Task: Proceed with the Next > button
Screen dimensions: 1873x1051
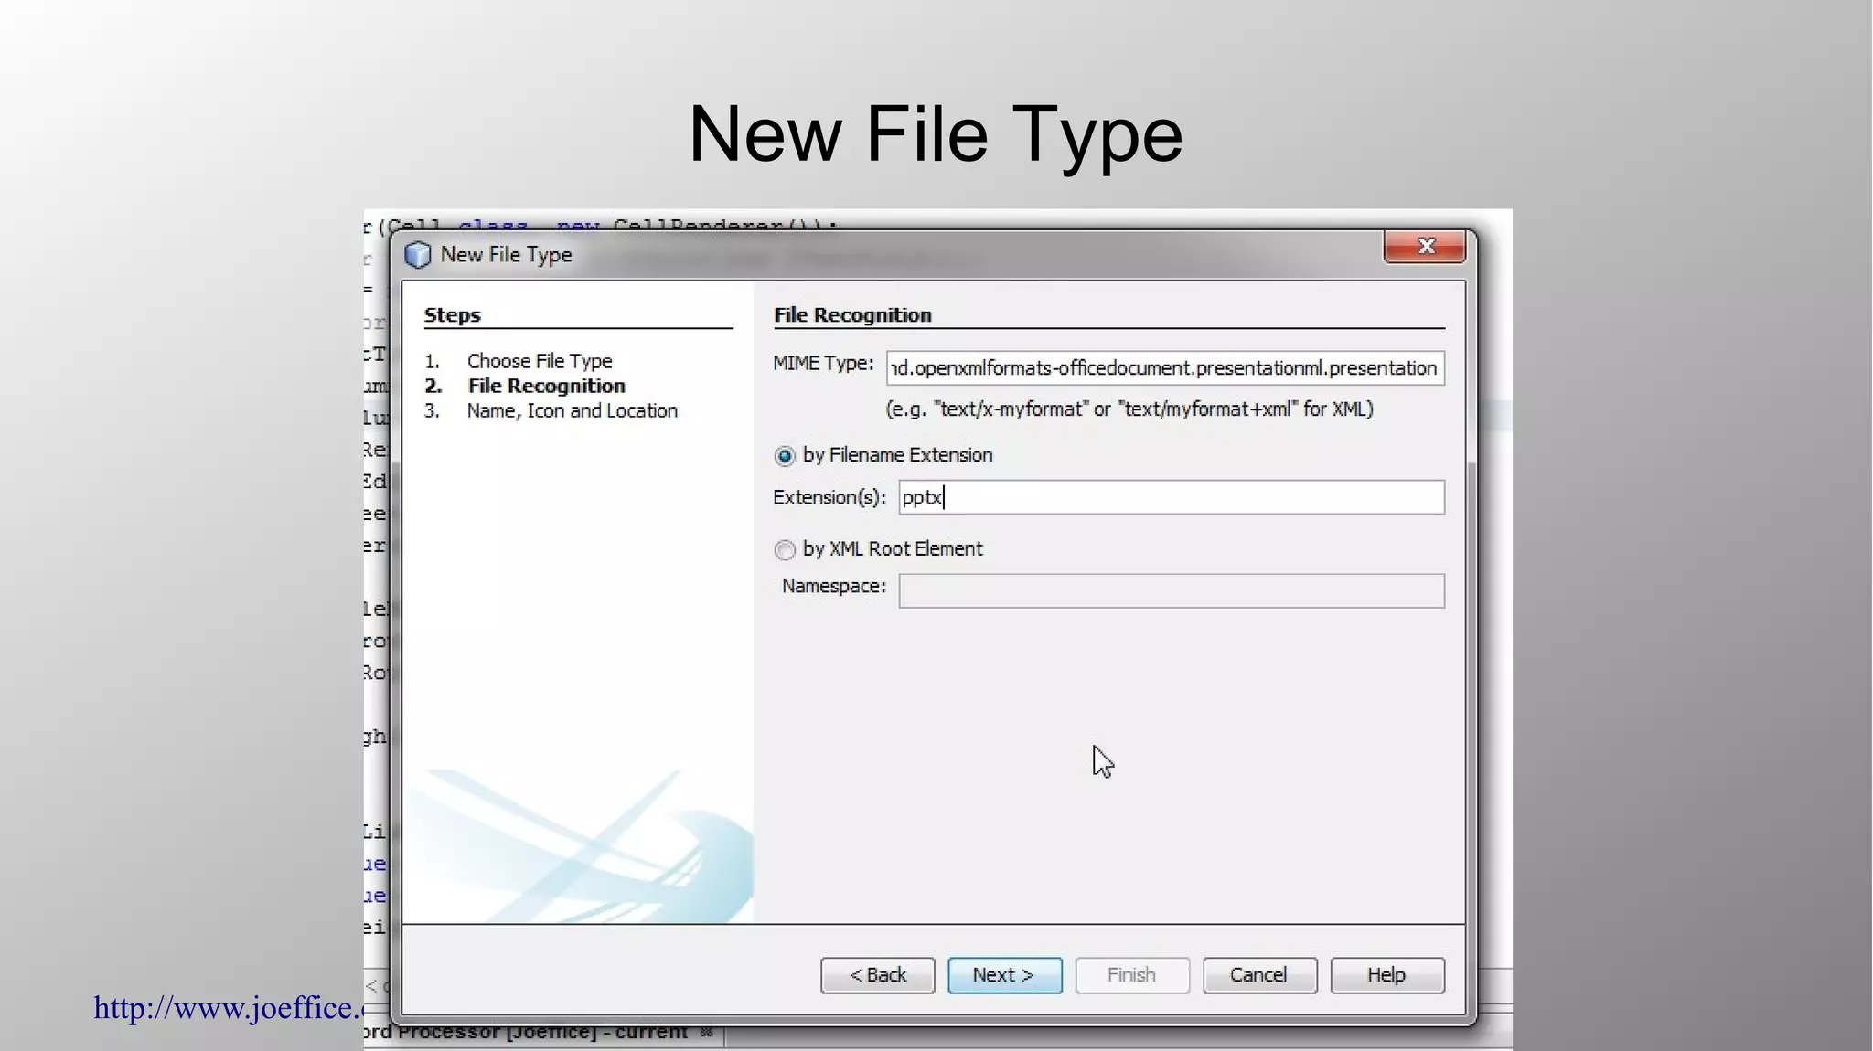Action: (x=1005, y=975)
